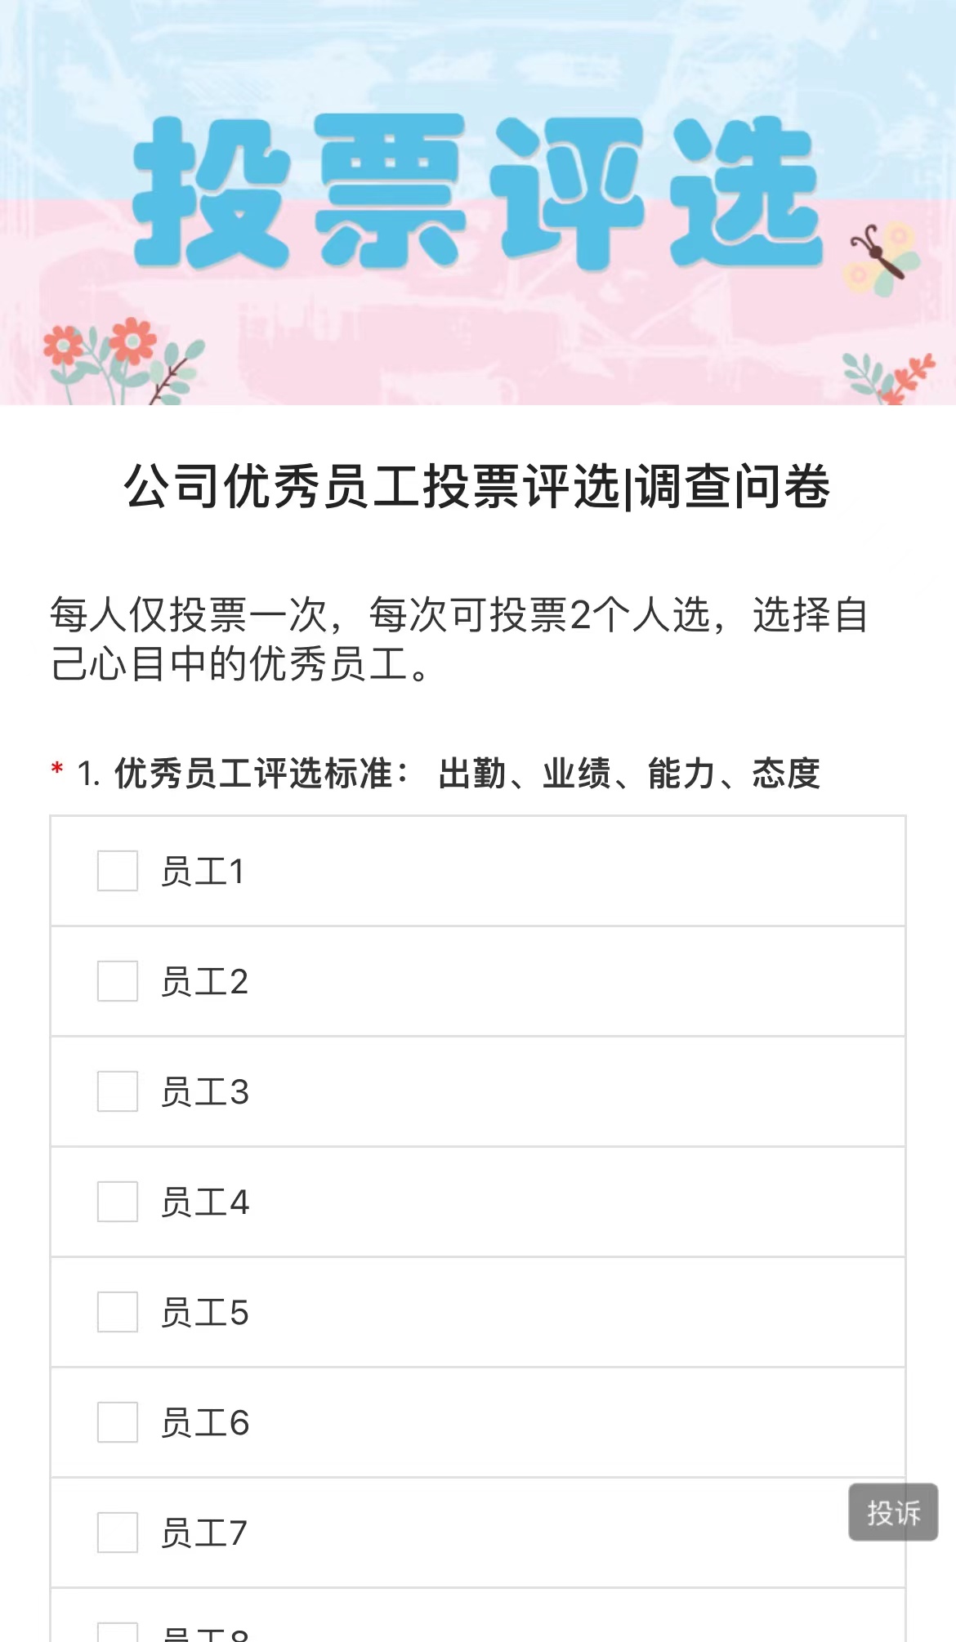Image resolution: width=956 pixels, height=1642 pixels.
Task: Click the 员工3 label text
Action: click(205, 1092)
